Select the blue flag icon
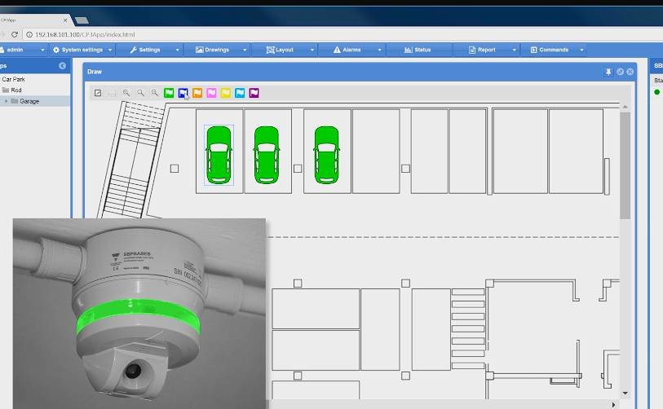This screenshot has width=663, height=409. tap(183, 94)
